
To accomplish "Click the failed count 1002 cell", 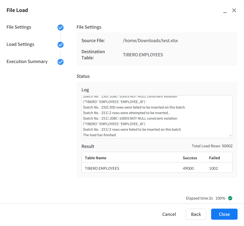I will click(213, 168).
